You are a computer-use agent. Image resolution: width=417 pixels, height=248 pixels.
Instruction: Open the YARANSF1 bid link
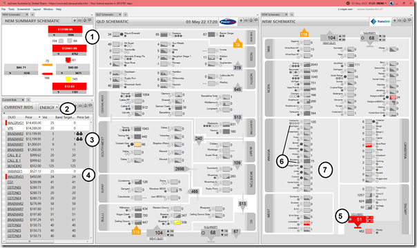(x=15, y=172)
